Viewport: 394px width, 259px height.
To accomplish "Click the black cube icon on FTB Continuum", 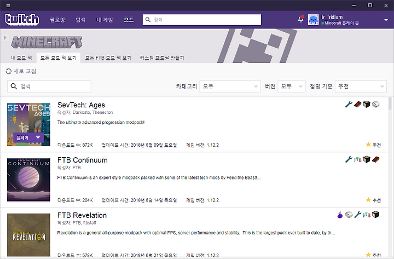I will [367, 159].
